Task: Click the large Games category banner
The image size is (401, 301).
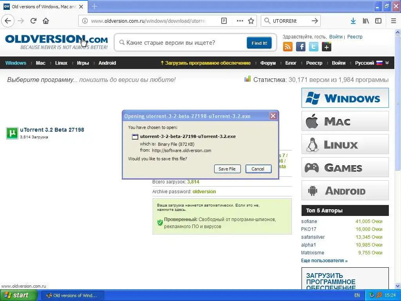Action: [x=345, y=167]
